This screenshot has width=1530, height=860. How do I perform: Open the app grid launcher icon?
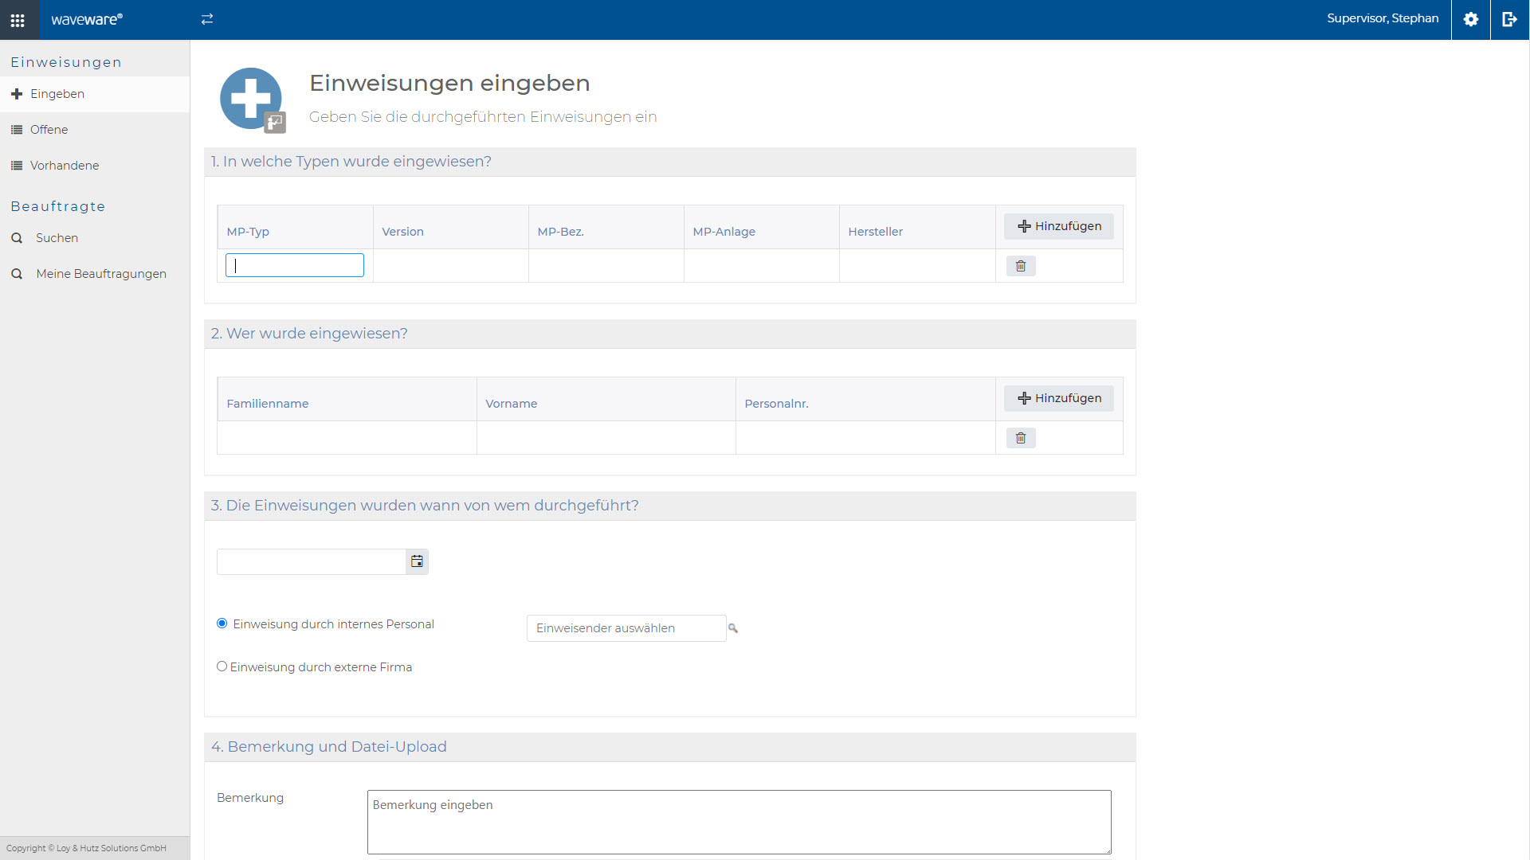click(18, 20)
